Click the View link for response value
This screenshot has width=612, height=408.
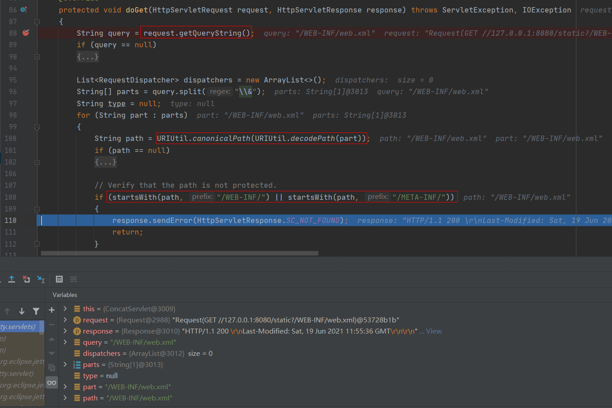point(434,331)
